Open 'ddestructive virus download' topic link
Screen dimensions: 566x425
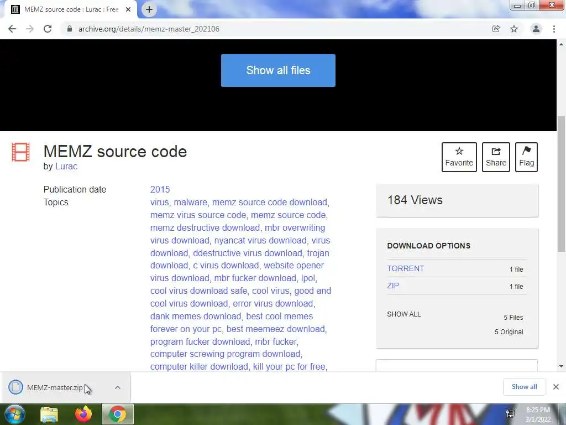(x=248, y=253)
